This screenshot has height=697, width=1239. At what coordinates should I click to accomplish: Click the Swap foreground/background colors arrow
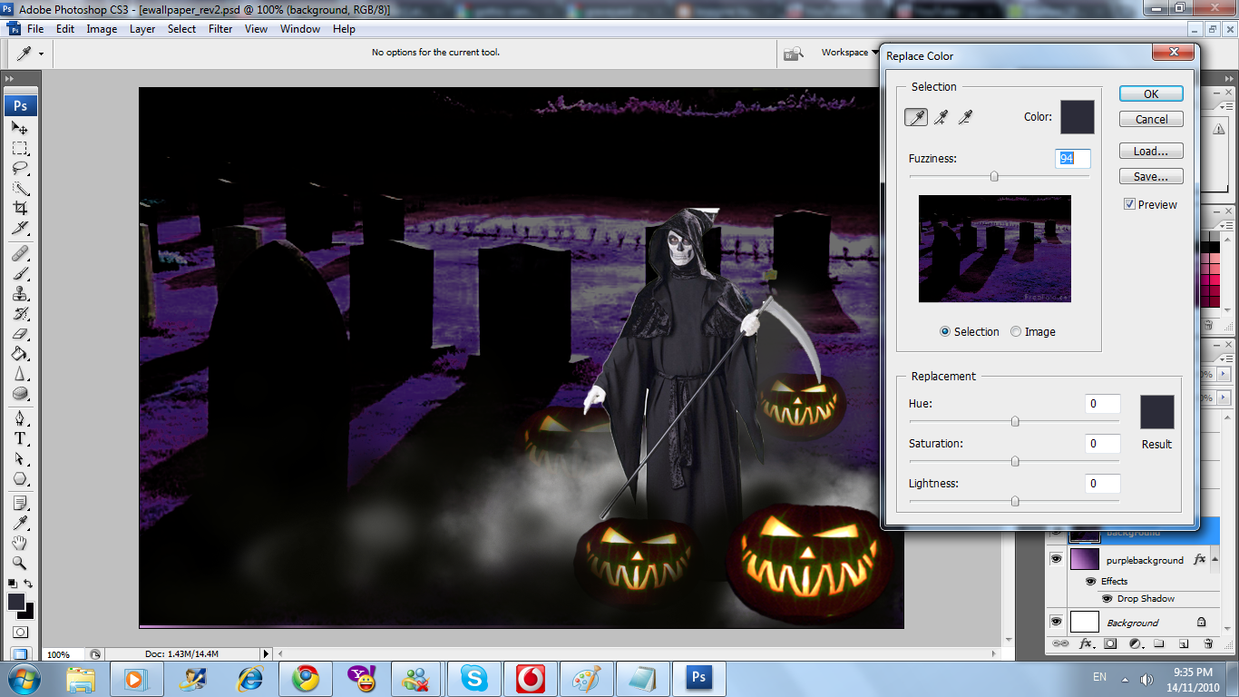(28, 584)
